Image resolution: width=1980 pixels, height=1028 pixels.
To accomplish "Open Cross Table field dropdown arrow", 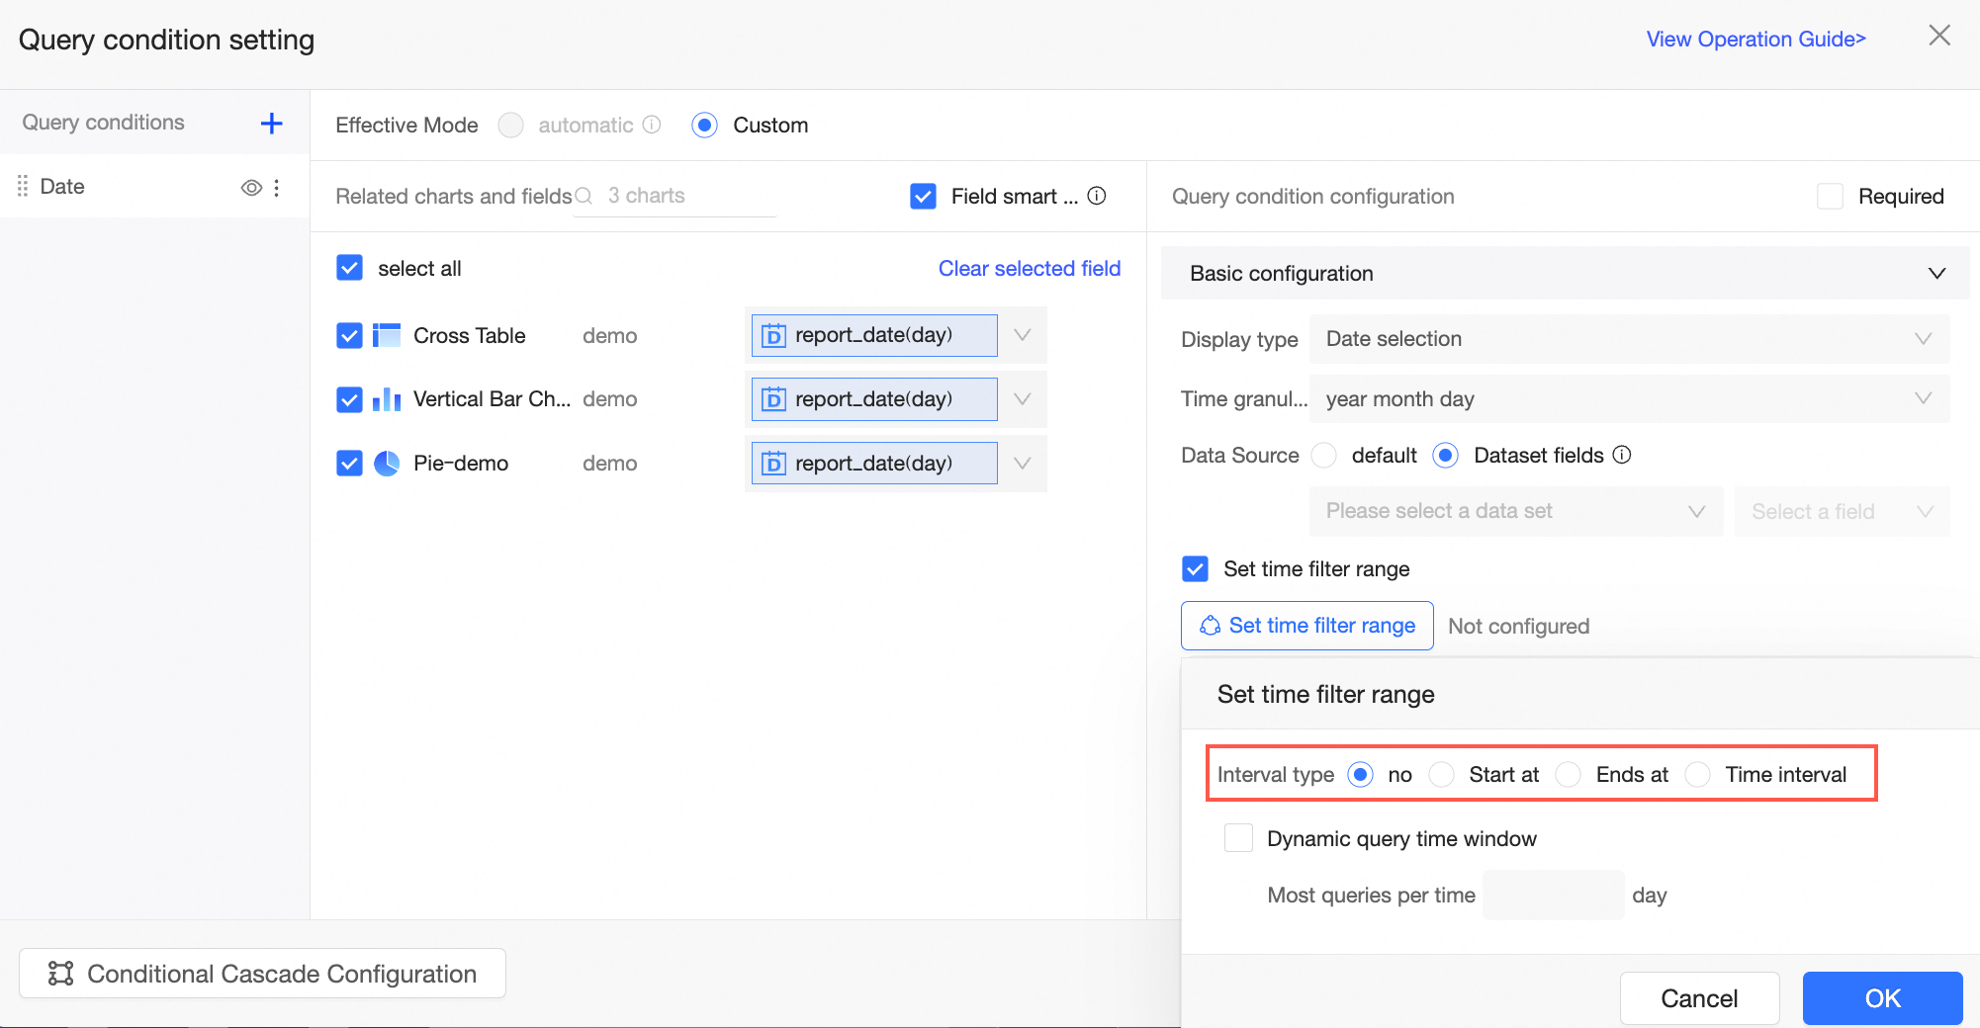I will click(x=1023, y=335).
